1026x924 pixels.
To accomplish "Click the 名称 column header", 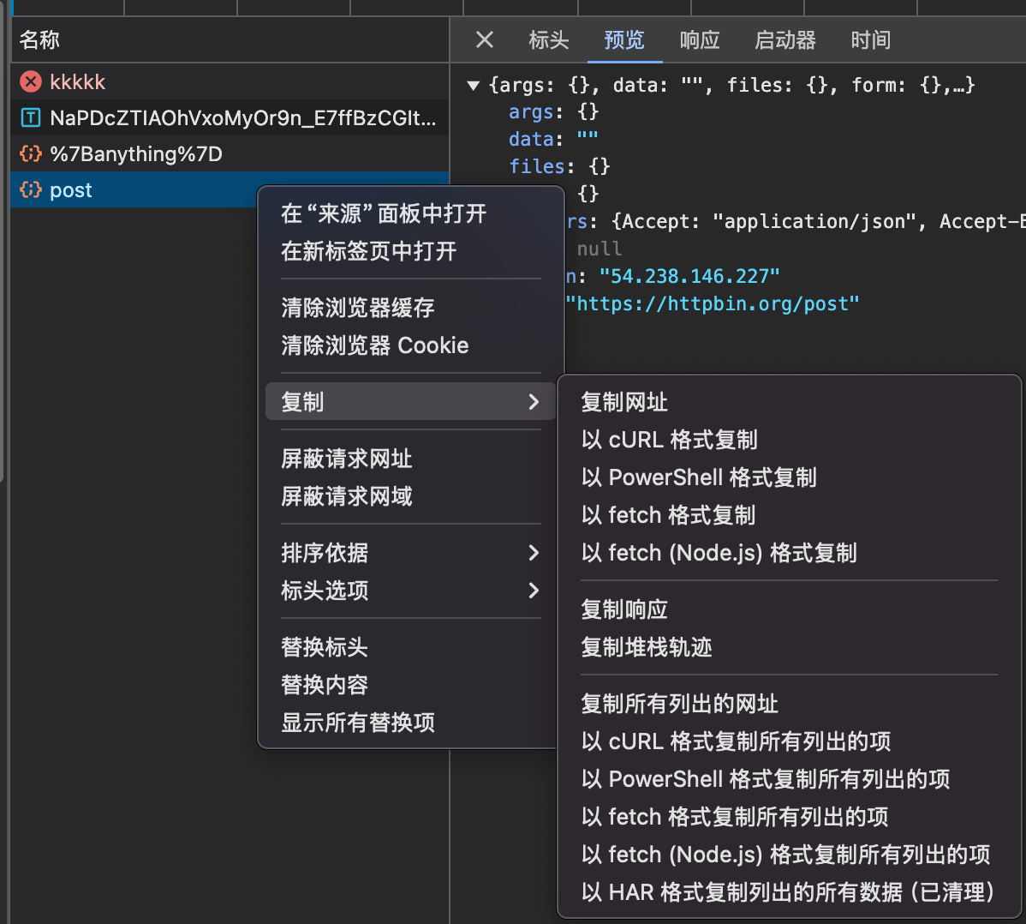I will tap(39, 40).
